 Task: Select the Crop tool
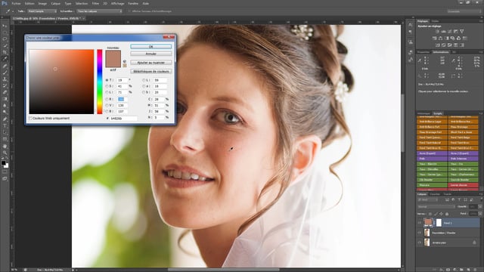[x=5, y=52]
